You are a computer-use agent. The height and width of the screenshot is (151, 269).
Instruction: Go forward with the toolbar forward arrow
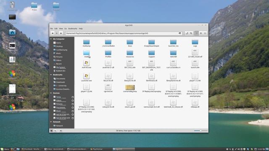[x=57, y=33]
